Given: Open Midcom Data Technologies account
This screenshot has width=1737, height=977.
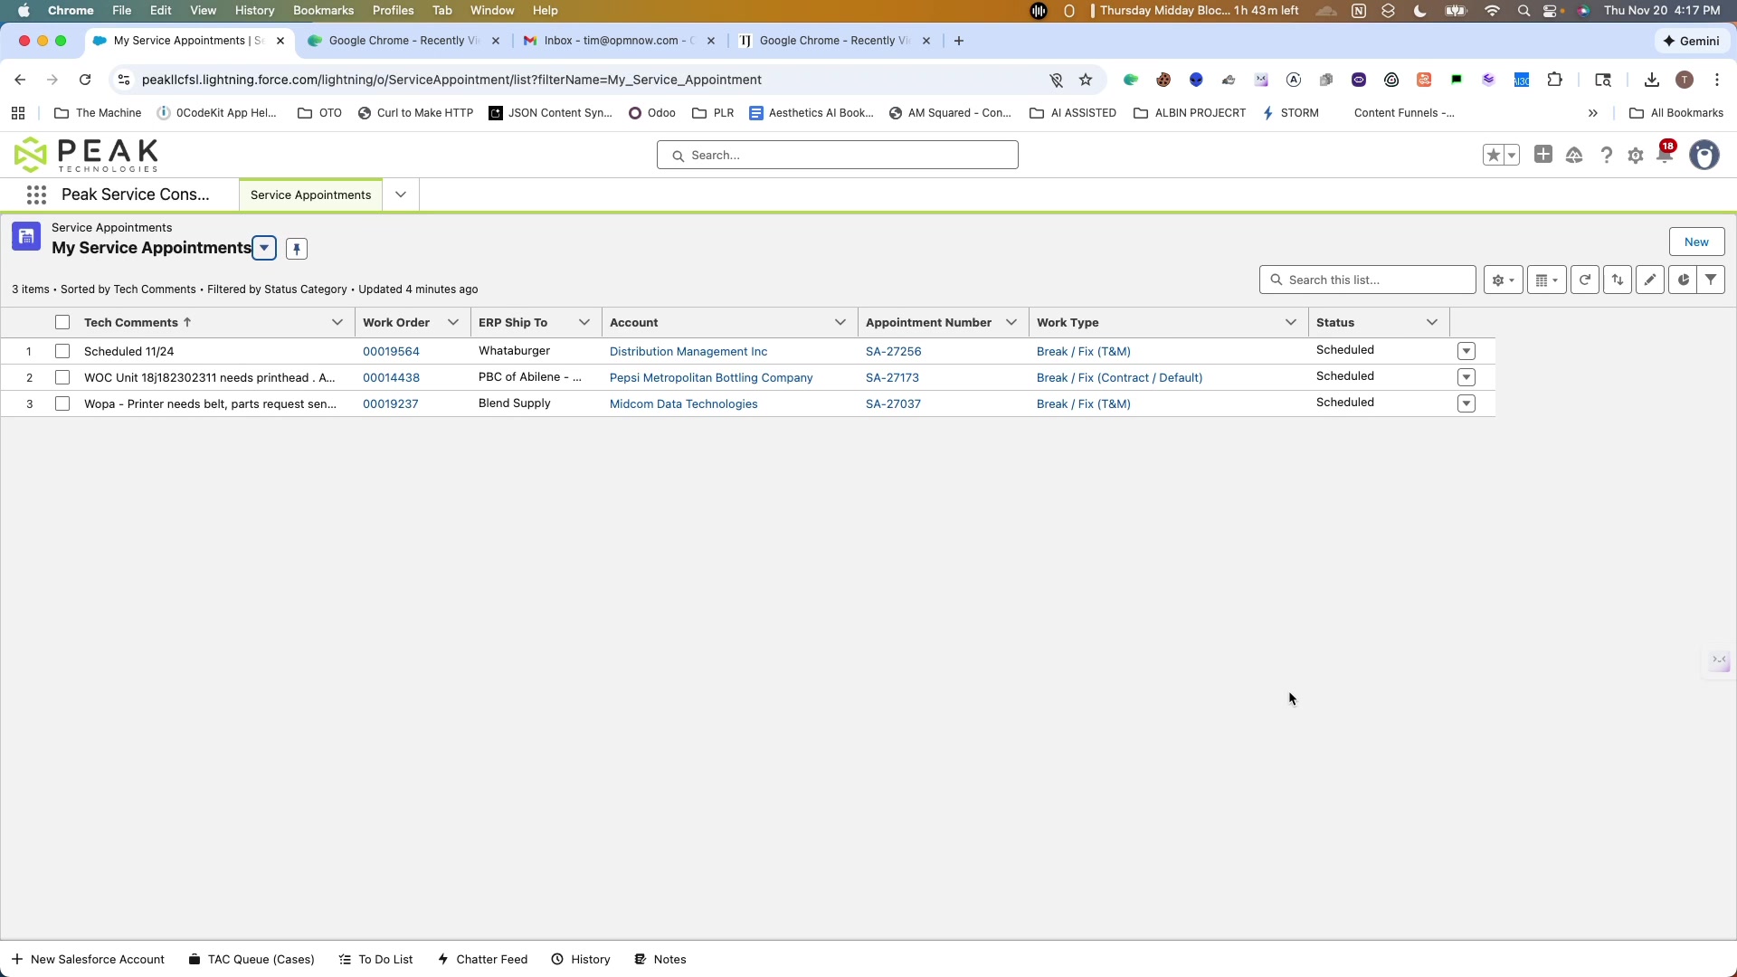Looking at the screenshot, I should click(x=684, y=404).
